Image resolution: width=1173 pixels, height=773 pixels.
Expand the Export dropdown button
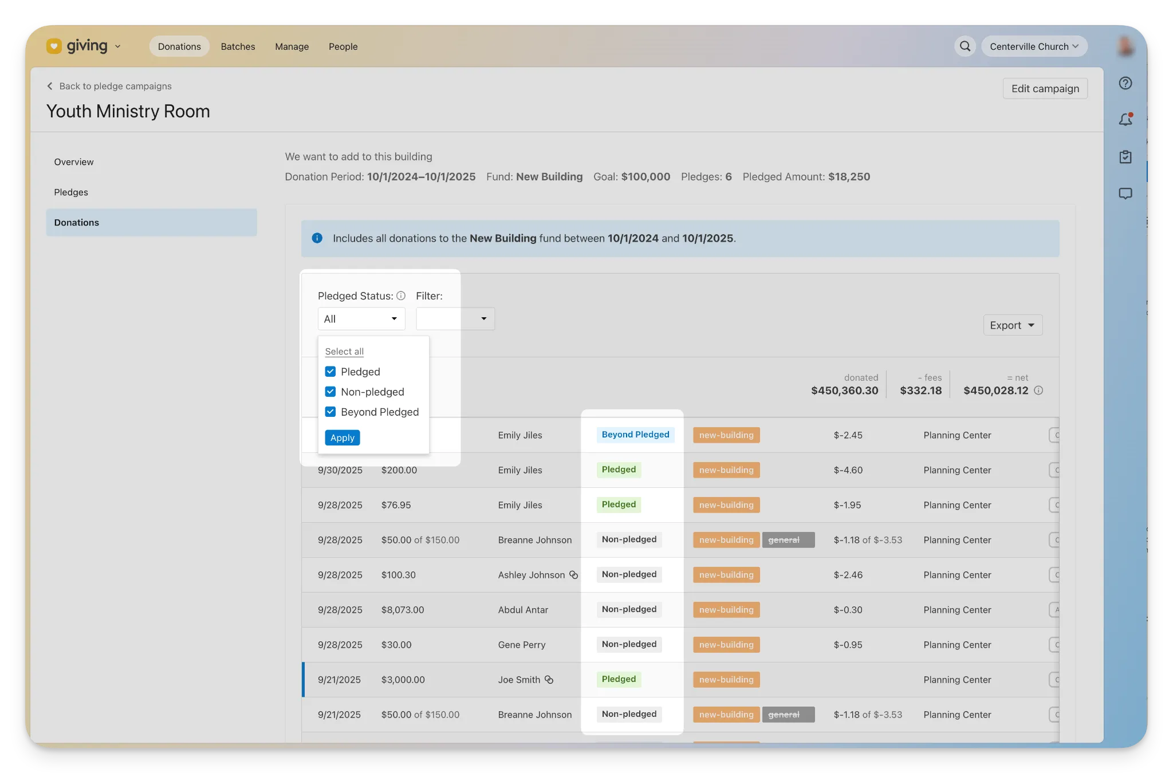tap(1013, 325)
